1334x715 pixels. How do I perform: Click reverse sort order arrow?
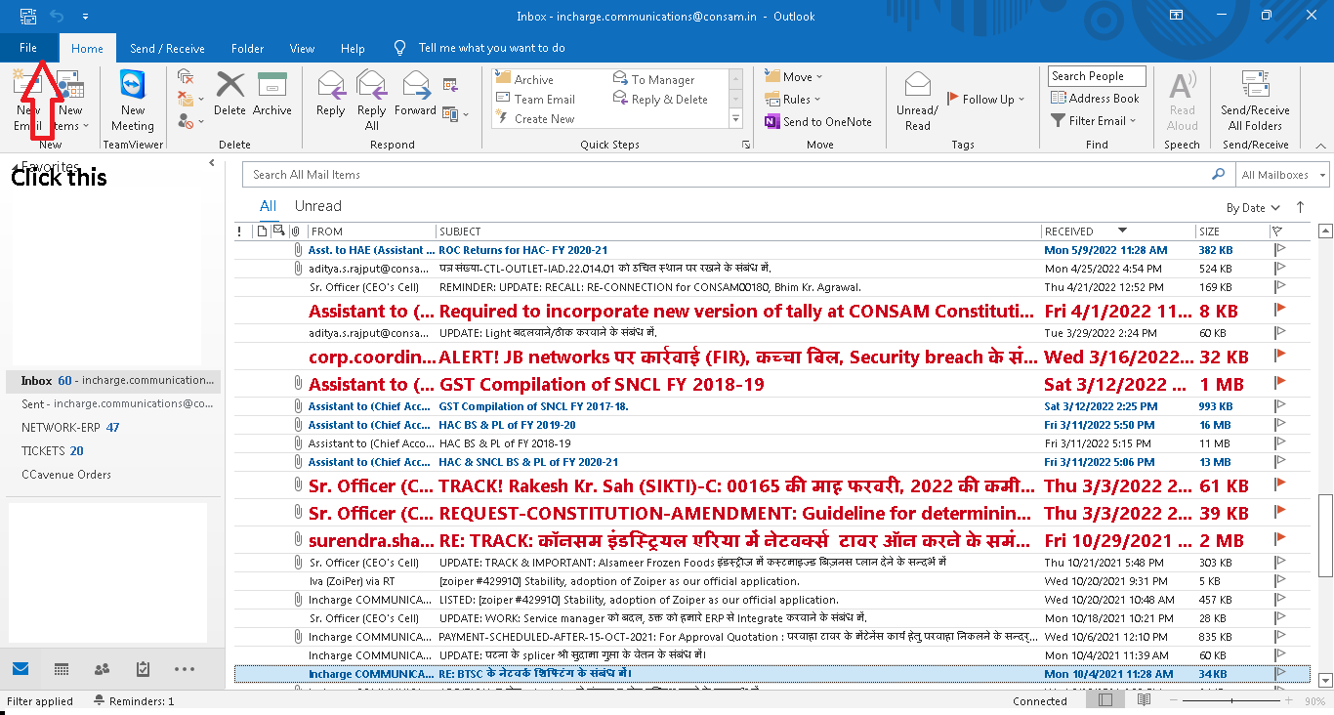pos(1300,207)
